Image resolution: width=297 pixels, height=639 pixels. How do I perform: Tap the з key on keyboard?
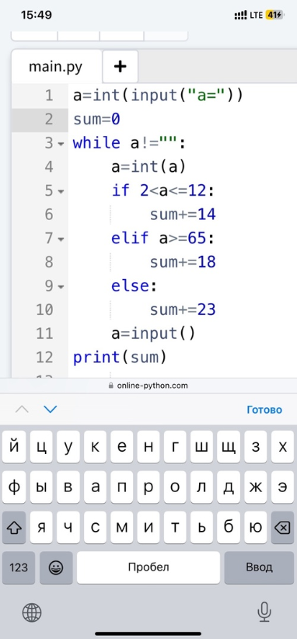pos(256,448)
